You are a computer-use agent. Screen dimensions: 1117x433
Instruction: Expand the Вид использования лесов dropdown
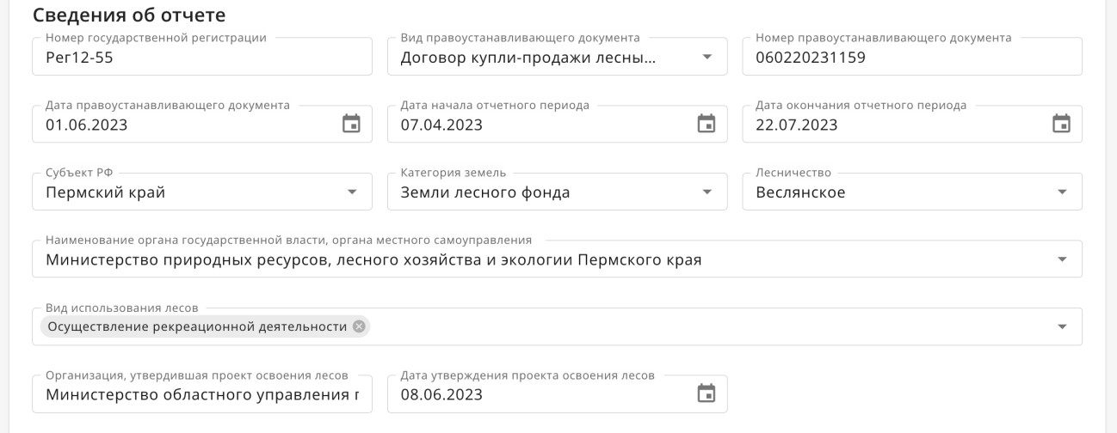[x=1062, y=326]
